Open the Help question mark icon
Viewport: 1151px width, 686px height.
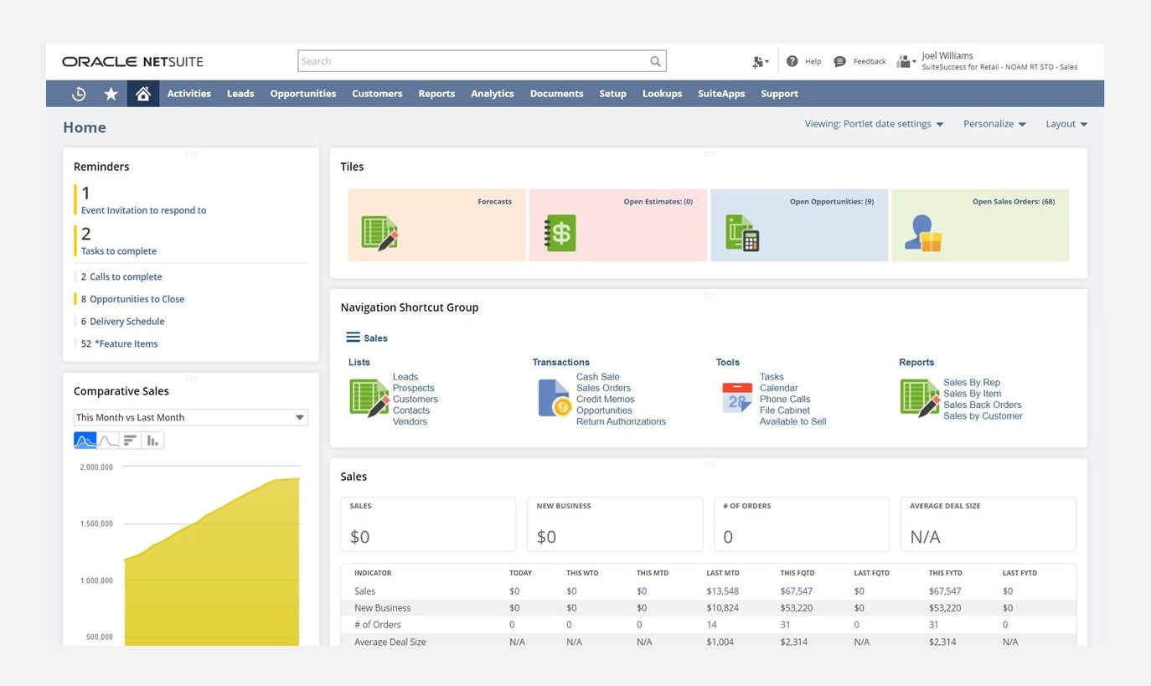click(792, 61)
